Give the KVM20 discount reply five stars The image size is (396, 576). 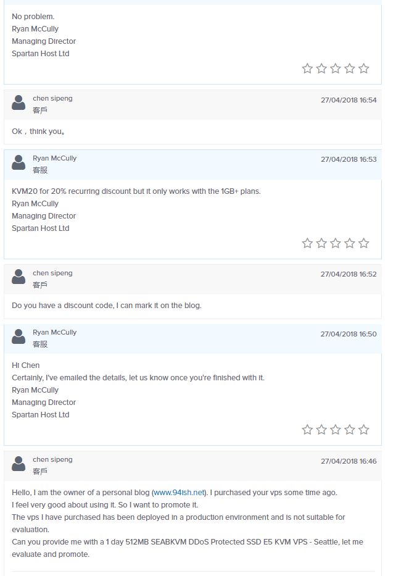click(x=364, y=243)
